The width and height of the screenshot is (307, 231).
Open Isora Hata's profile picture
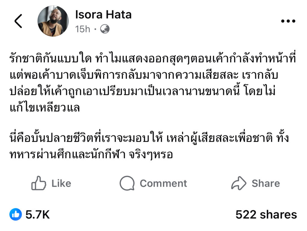(53, 21)
